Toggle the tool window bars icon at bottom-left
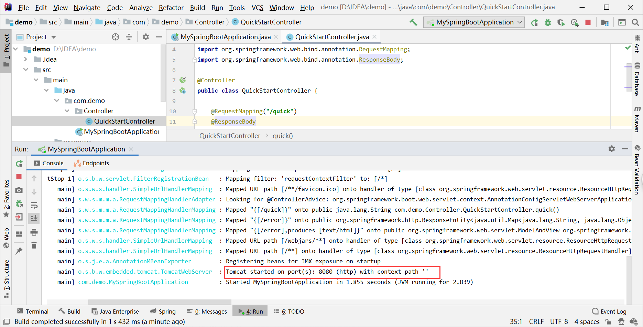The image size is (643, 327). 6,321
